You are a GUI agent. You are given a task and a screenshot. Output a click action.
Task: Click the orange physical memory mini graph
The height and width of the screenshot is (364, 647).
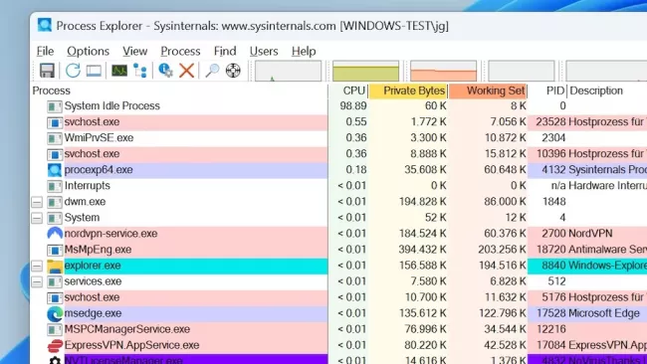(x=443, y=71)
